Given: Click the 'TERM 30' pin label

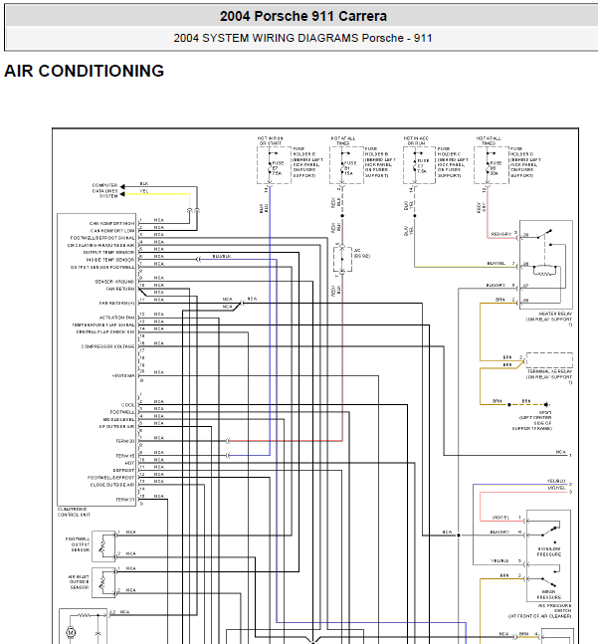Looking at the screenshot, I should coord(125,441).
